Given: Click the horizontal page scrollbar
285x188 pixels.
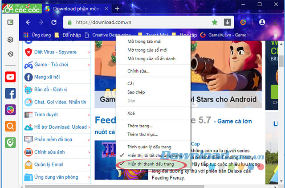Looking at the screenshot, I should 114,187.
